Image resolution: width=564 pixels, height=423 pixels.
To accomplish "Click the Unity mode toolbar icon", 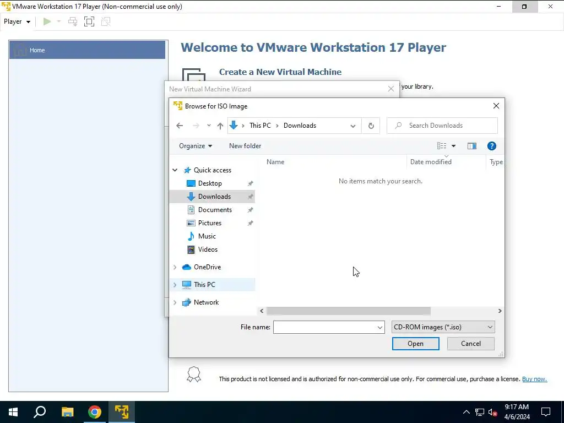I will click(x=106, y=21).
